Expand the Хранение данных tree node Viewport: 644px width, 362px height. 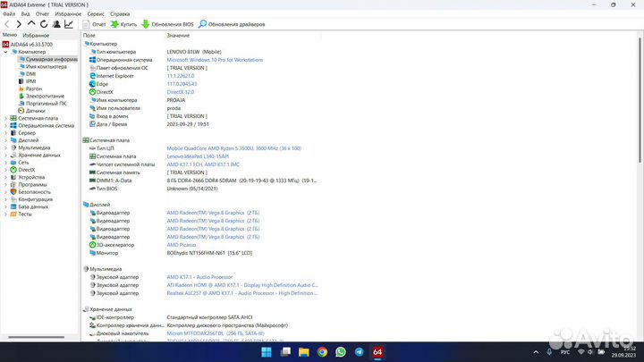coord(5,156)
